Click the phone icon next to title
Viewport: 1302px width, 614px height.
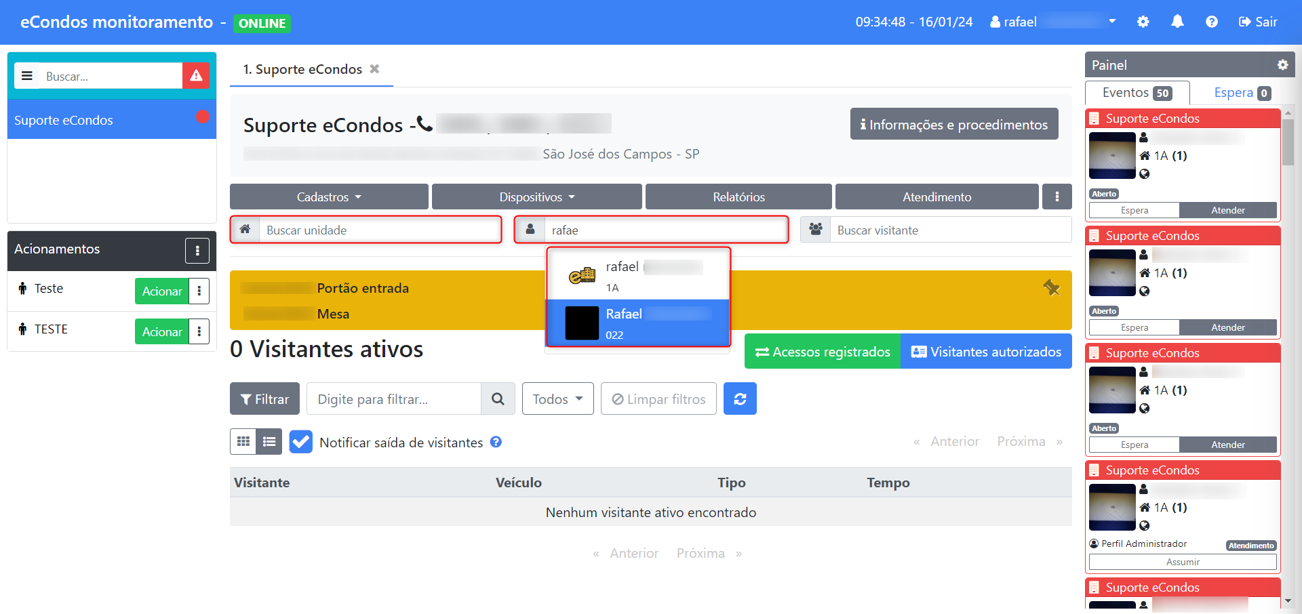[x=425, y=124]
